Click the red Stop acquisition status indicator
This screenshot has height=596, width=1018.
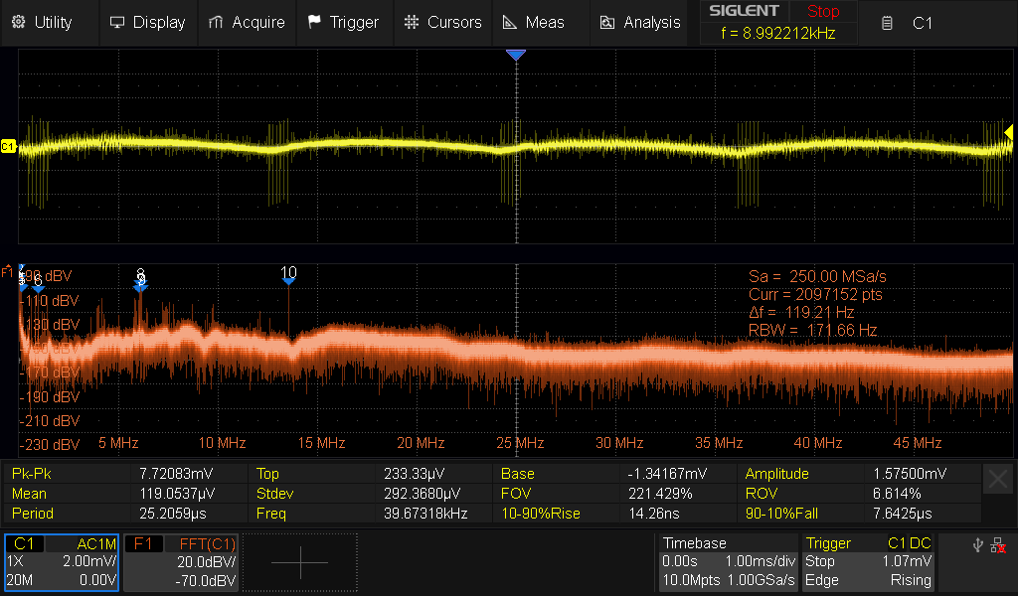click(x=822, y=12)
